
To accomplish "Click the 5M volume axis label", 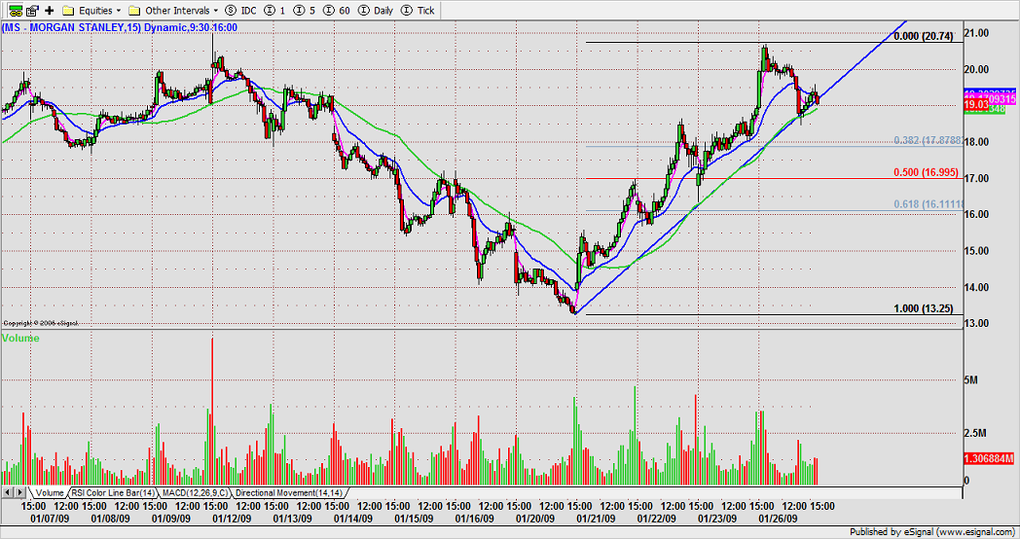I will click(x=971, y=379).
